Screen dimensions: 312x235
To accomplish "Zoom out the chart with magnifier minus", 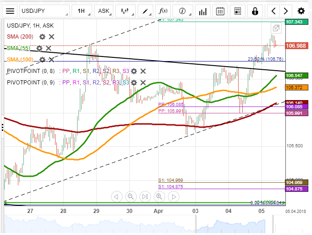I will point(131,196).
